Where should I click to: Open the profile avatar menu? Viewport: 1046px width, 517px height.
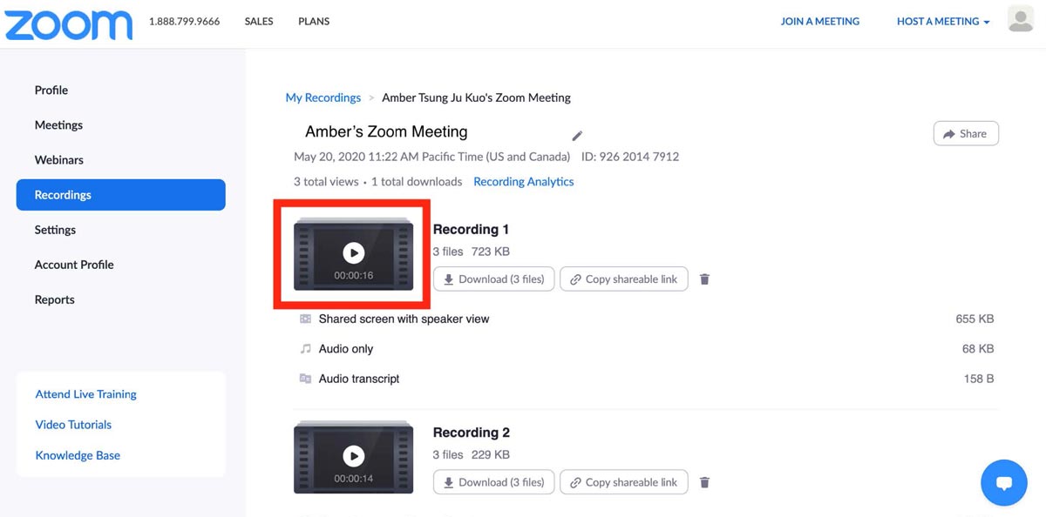click(x=1021, y=18)
